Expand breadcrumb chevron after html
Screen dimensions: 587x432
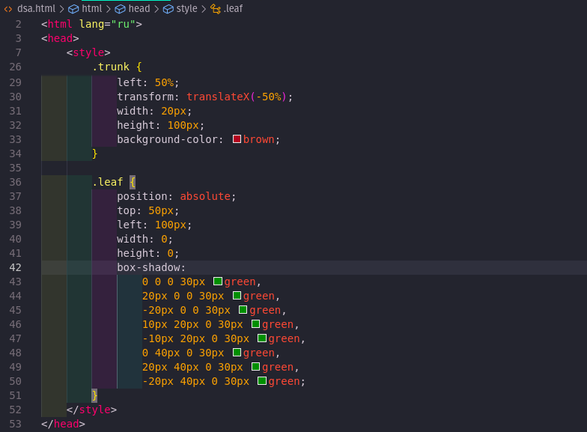[109, 9]
